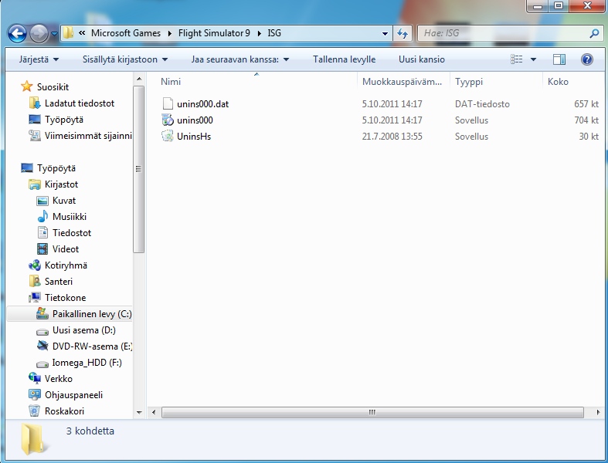This screenshot has height=463, width=608.
Task: Open Viimeisimmät sijainnit
Action: tap(88, 136)
